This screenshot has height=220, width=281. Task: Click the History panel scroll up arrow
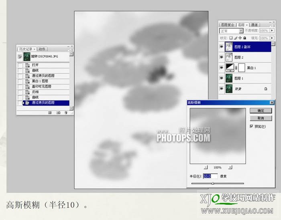[x=71, y=54]
